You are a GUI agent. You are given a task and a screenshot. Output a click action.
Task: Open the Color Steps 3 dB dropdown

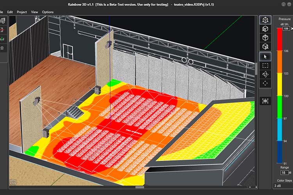[283, 186]
